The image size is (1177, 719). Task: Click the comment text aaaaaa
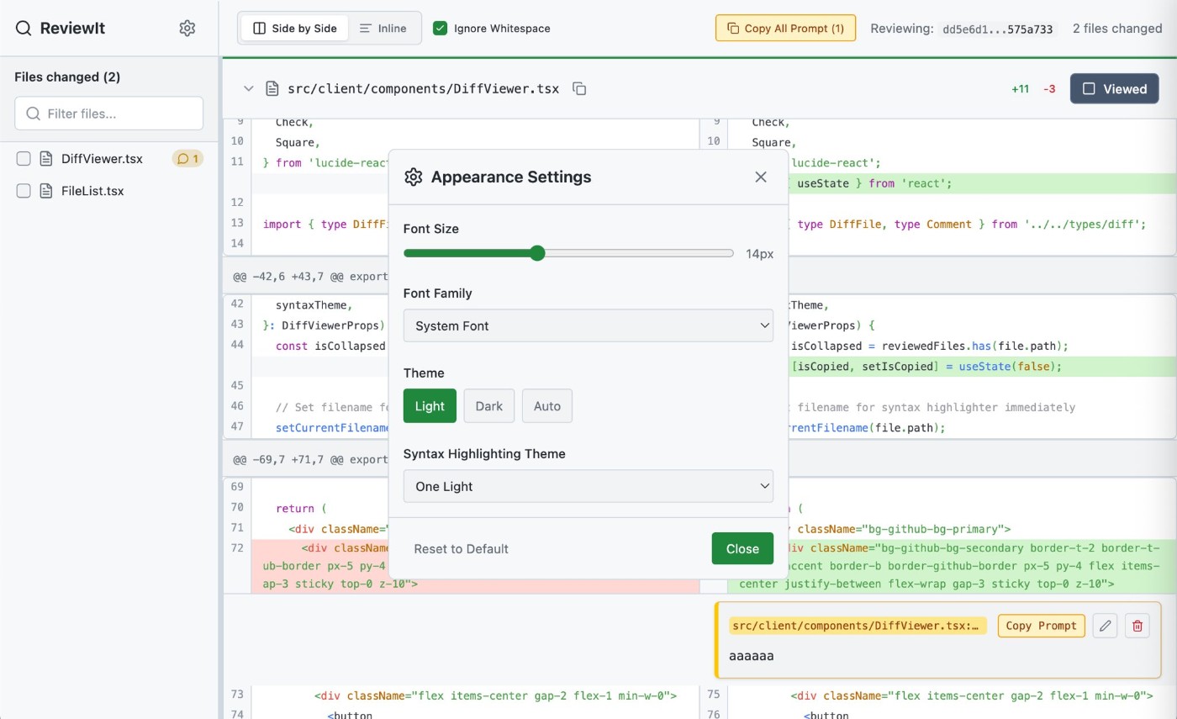(x=751, y=655)
